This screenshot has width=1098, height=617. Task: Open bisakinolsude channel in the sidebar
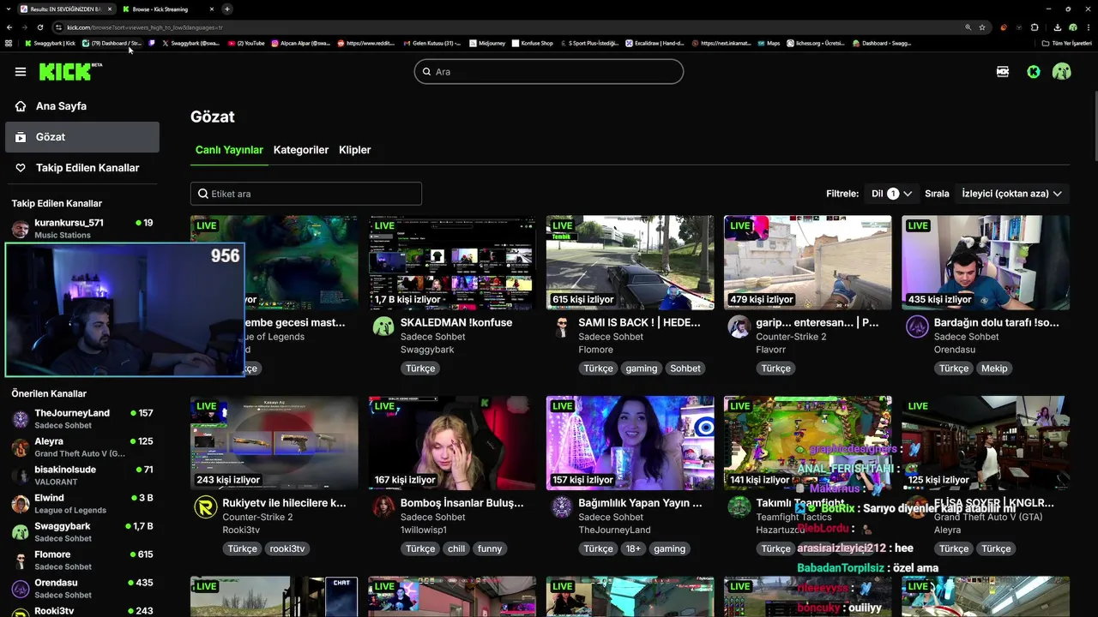pyautogui.click(x=82, y=476)
